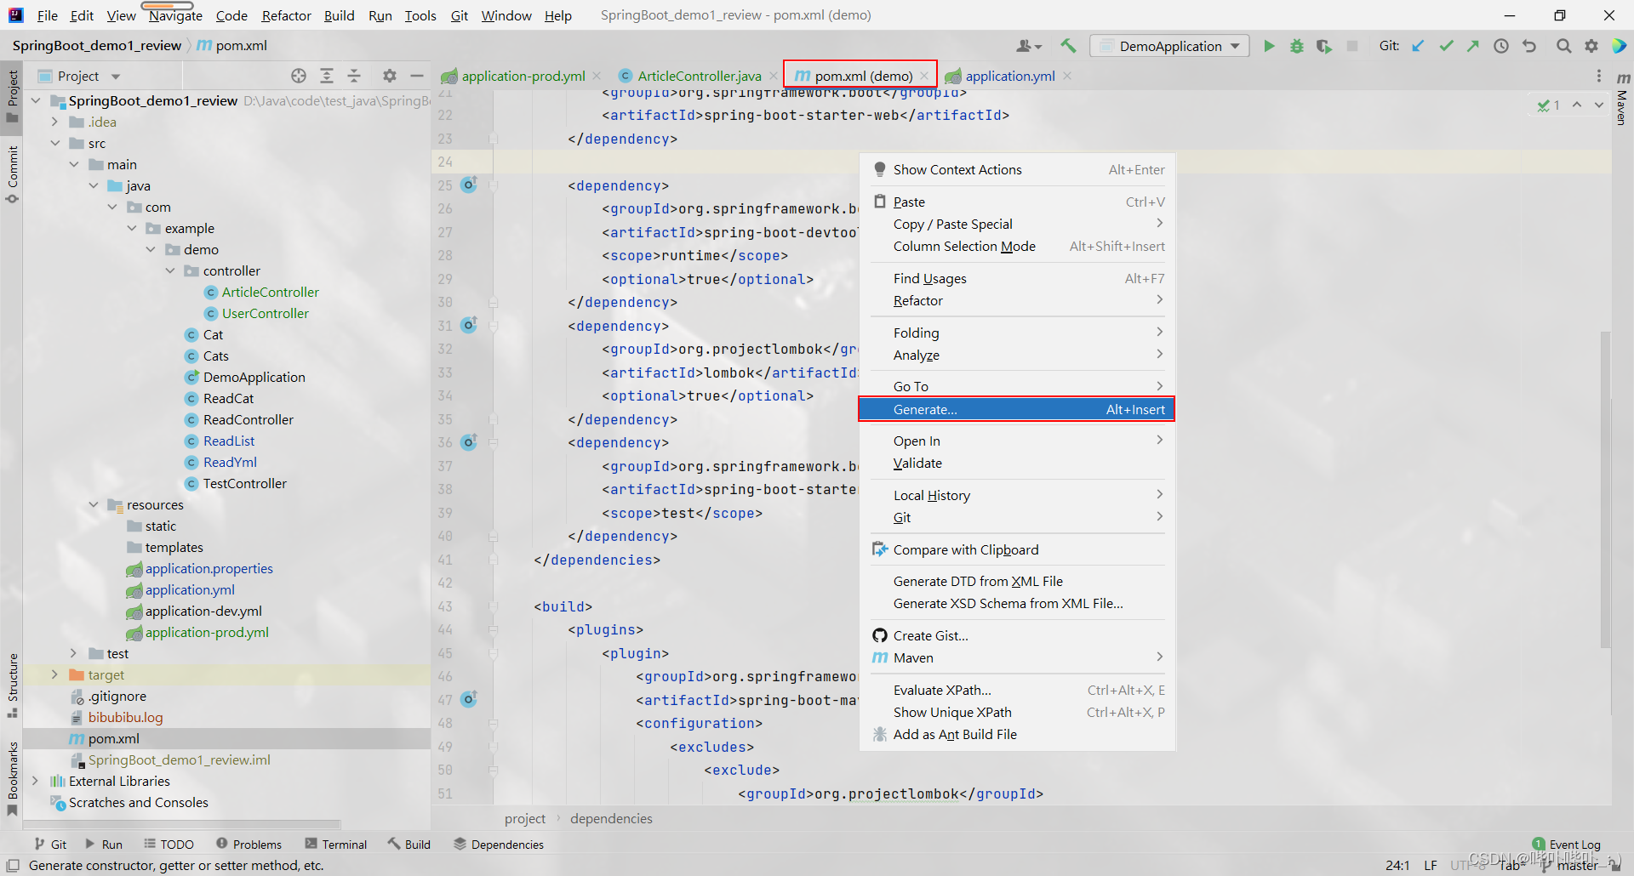Run with coverage using the shield icon
Image resolution: width=1634 pixels, height=876 pixels.
[1324, 46]
